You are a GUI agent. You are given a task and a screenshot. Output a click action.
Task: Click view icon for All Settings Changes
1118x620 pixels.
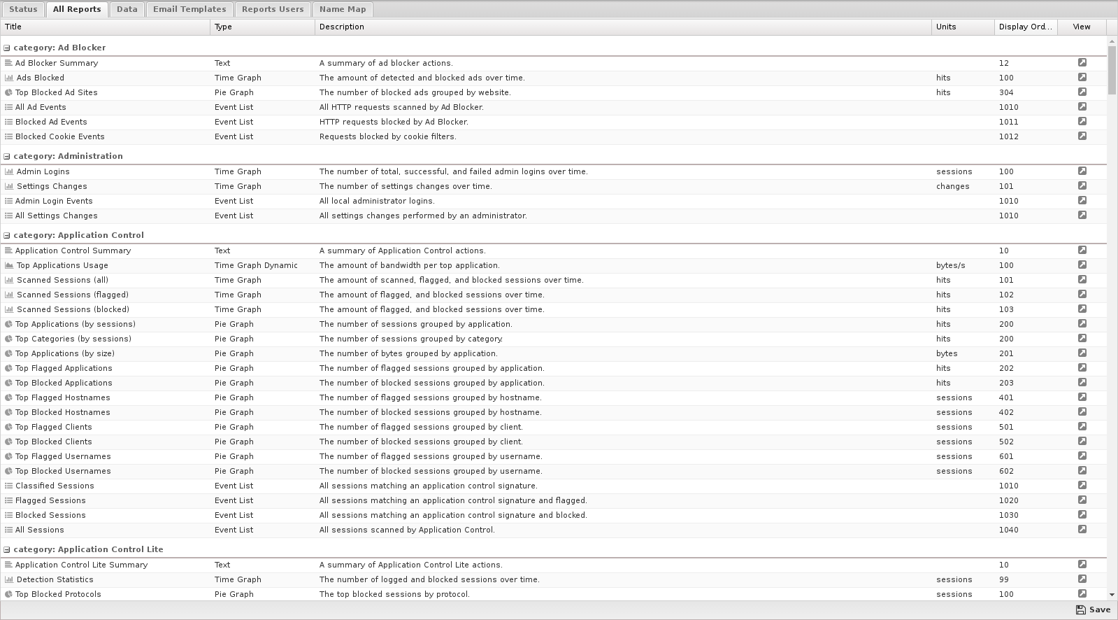1082,216
